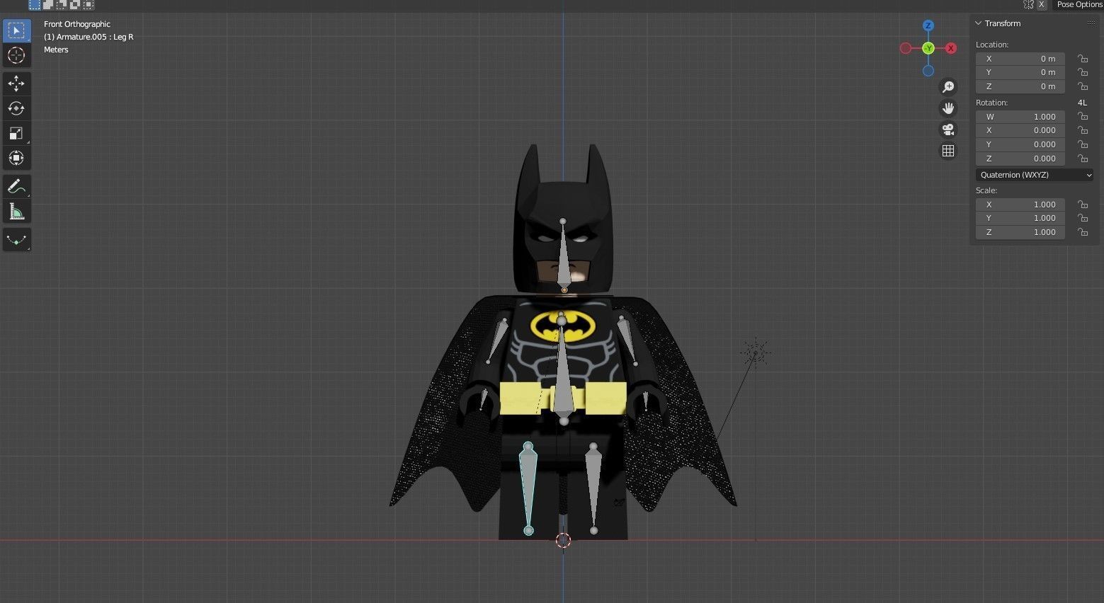Select the light object beside Batman
Screen dimensions: 1104x603
[756, 352]
